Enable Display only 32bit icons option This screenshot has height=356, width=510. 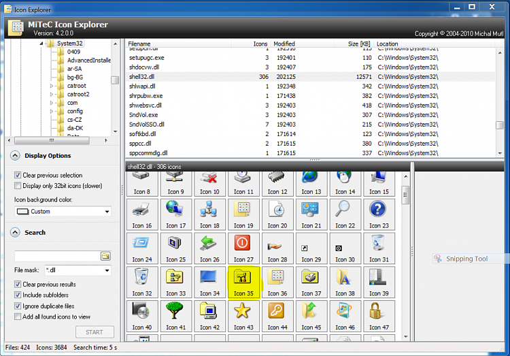(18, 186)
